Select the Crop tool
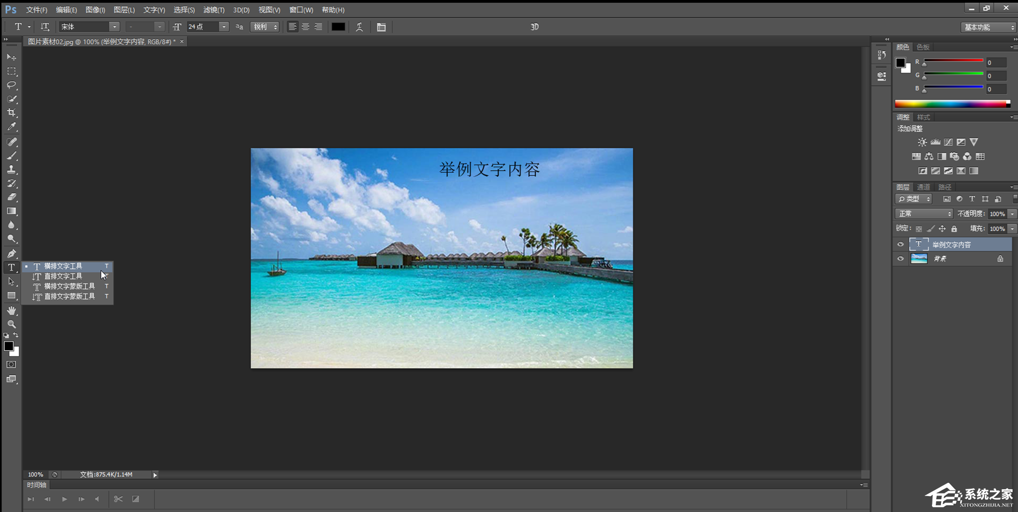The image size is (1018, 512). (x=12, y=112)
